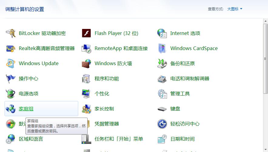This screenshot has height=152, width=268.
Task: Click the vertical scrollbar thumb
Action: (265, 59)
